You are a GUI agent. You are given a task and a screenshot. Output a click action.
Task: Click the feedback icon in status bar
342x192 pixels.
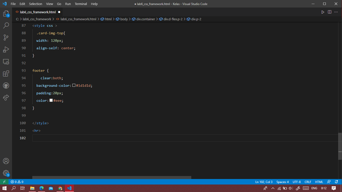point(329,182)
